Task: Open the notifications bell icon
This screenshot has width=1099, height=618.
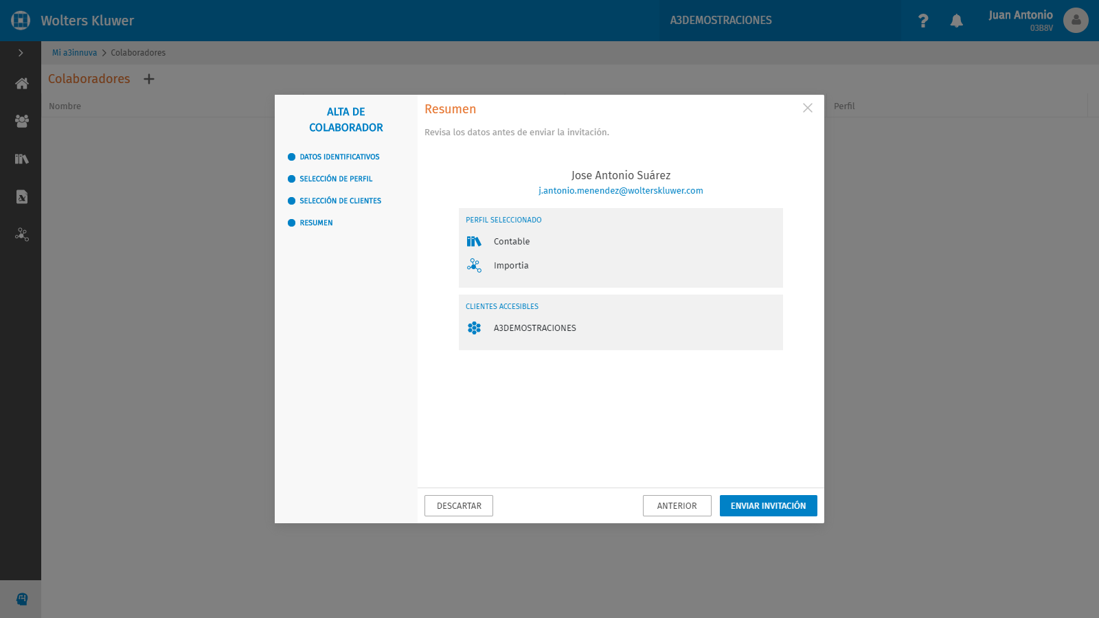Action: point(956,21)
